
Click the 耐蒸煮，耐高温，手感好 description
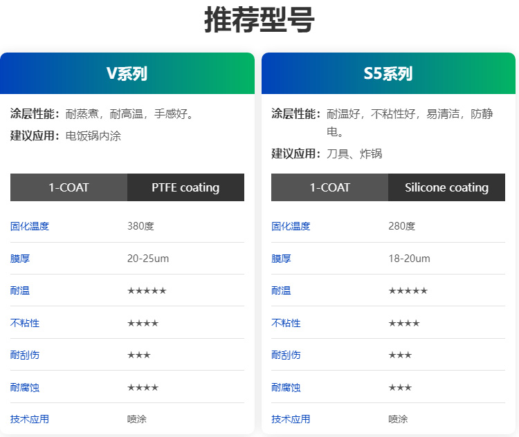129,114
